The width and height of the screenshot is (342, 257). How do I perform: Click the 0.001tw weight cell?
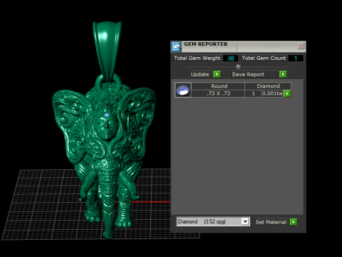pyautogui.click(x=272, y=94)
